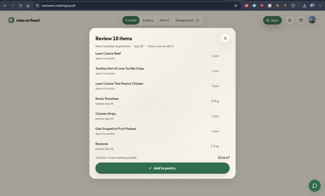This screenshot has height=196, width=325.
Task: Go back in the browser
Action: (x=5, y=6)
